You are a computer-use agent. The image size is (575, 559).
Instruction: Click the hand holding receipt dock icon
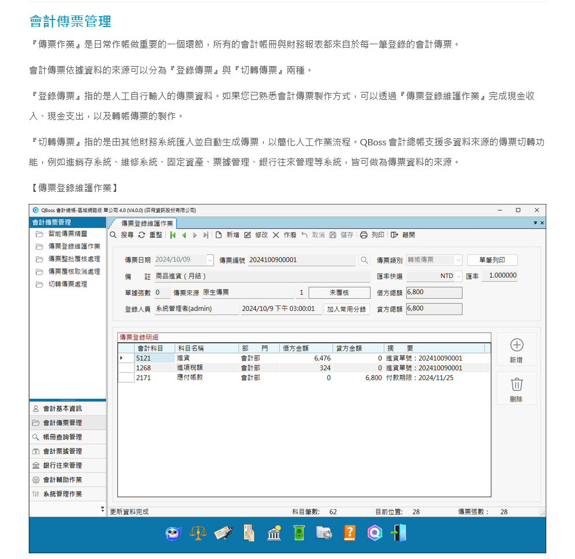coord(249,533)
